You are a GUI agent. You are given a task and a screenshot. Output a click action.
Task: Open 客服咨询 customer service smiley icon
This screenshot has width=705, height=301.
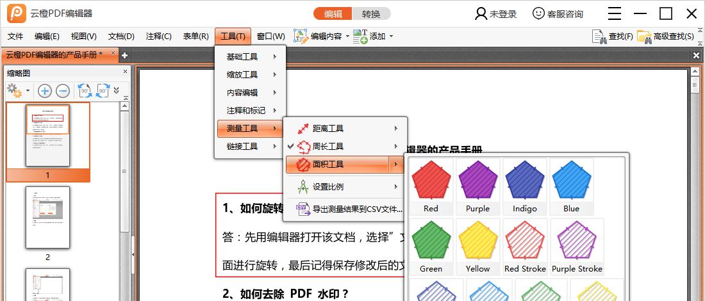coord(538,13)
